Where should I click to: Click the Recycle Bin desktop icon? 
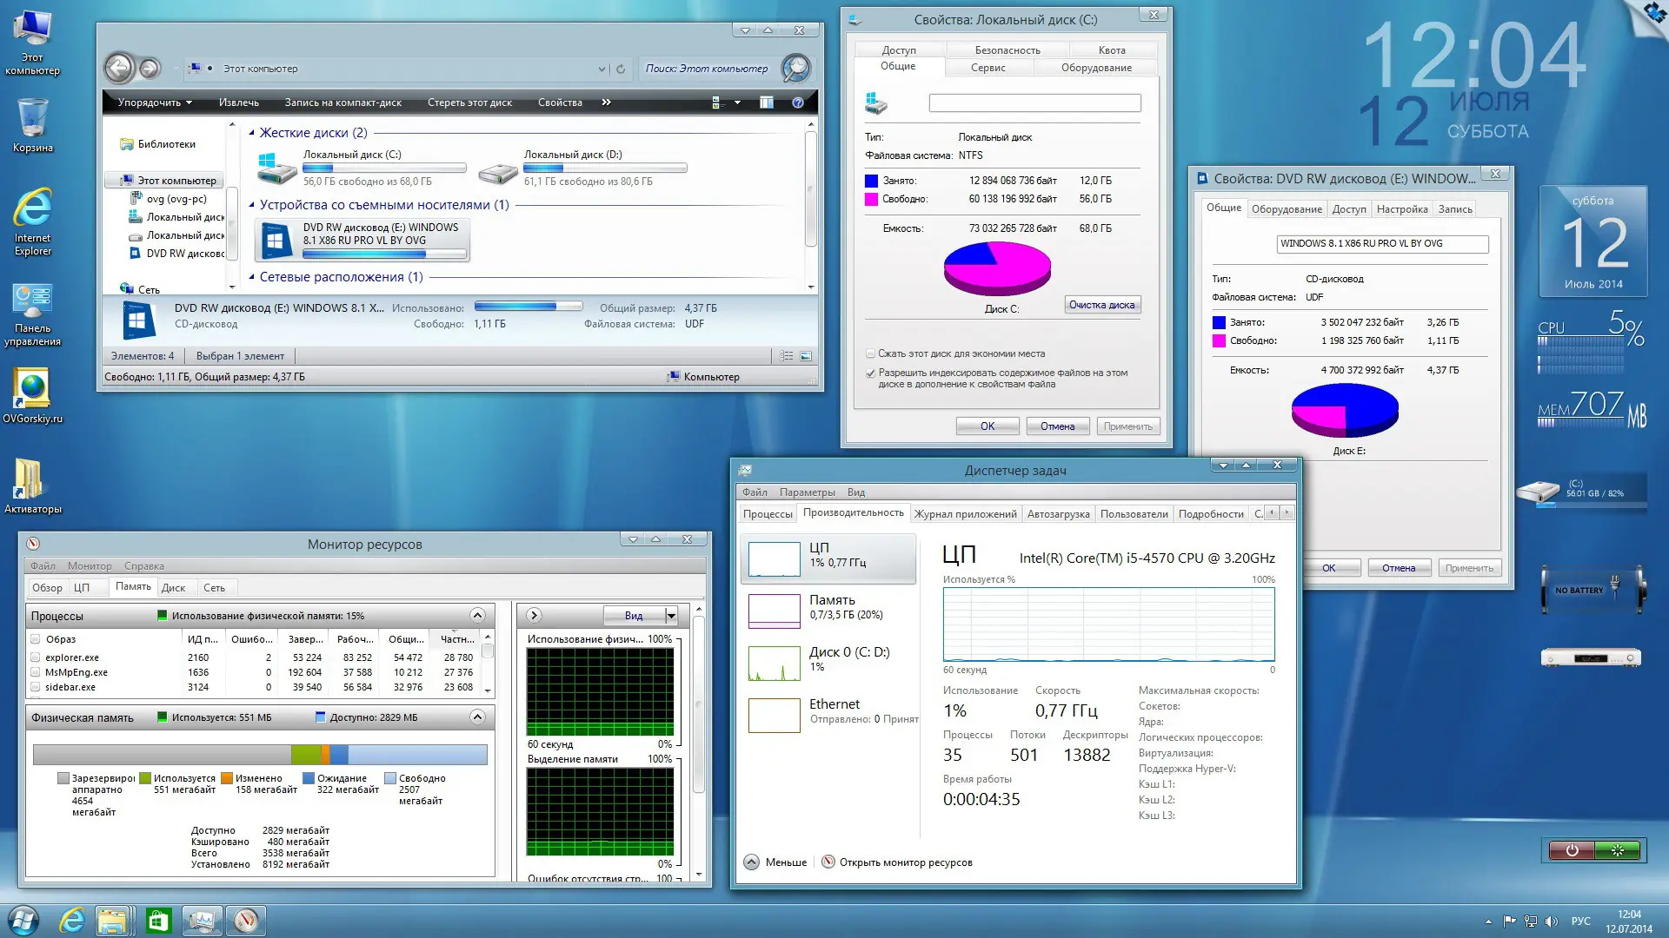(32, 118)
